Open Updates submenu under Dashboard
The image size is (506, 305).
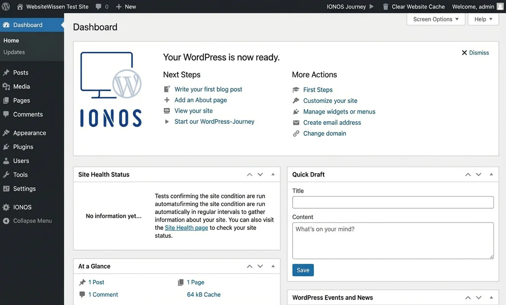[14, 52]
